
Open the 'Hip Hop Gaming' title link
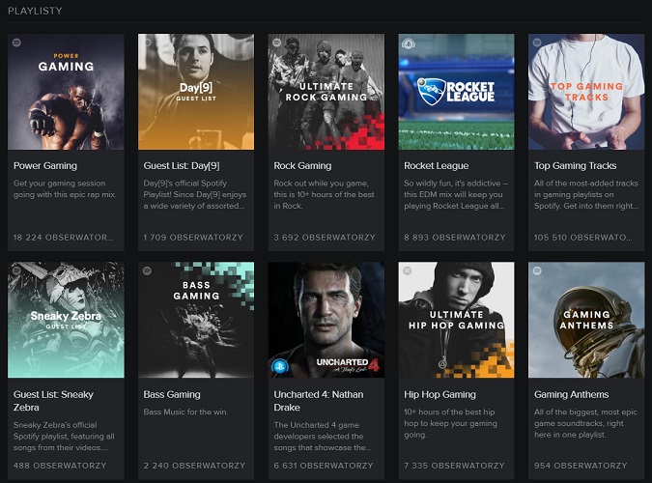click(439, 394)
